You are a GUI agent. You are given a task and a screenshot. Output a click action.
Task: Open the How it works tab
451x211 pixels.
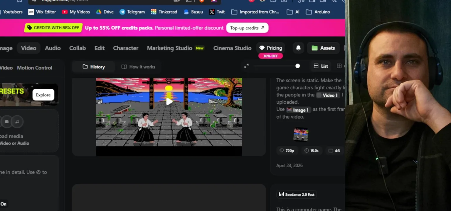click(x=138, y=67)
